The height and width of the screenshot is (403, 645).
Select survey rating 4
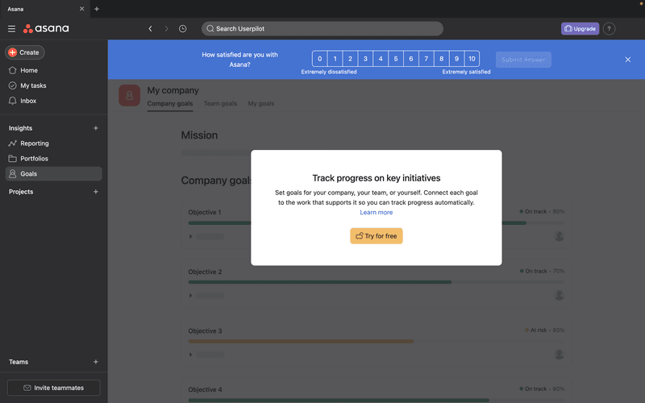pyautogui.click(x=381, y=59)
